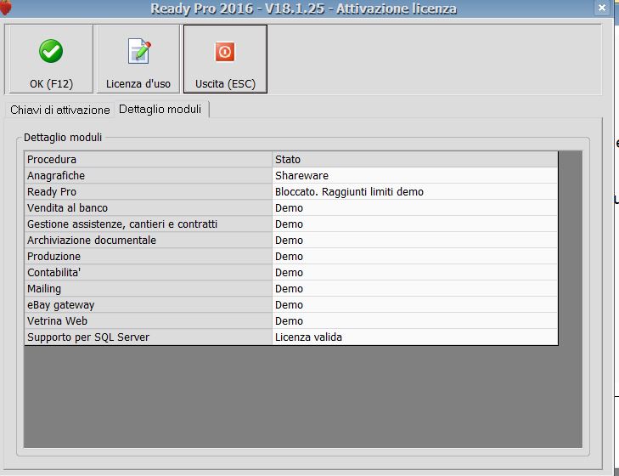Click Demo status of Vetrina Web
Screen dimensions: 619x476
(x=415, y=321)
